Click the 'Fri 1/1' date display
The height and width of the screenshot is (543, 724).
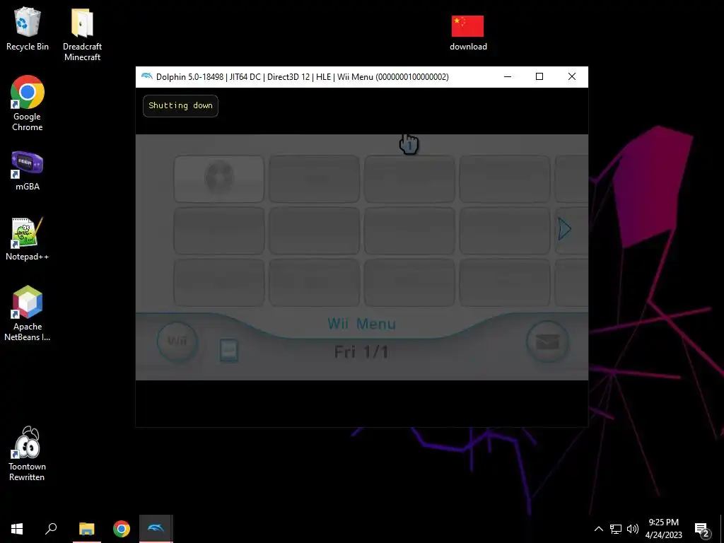361,352
